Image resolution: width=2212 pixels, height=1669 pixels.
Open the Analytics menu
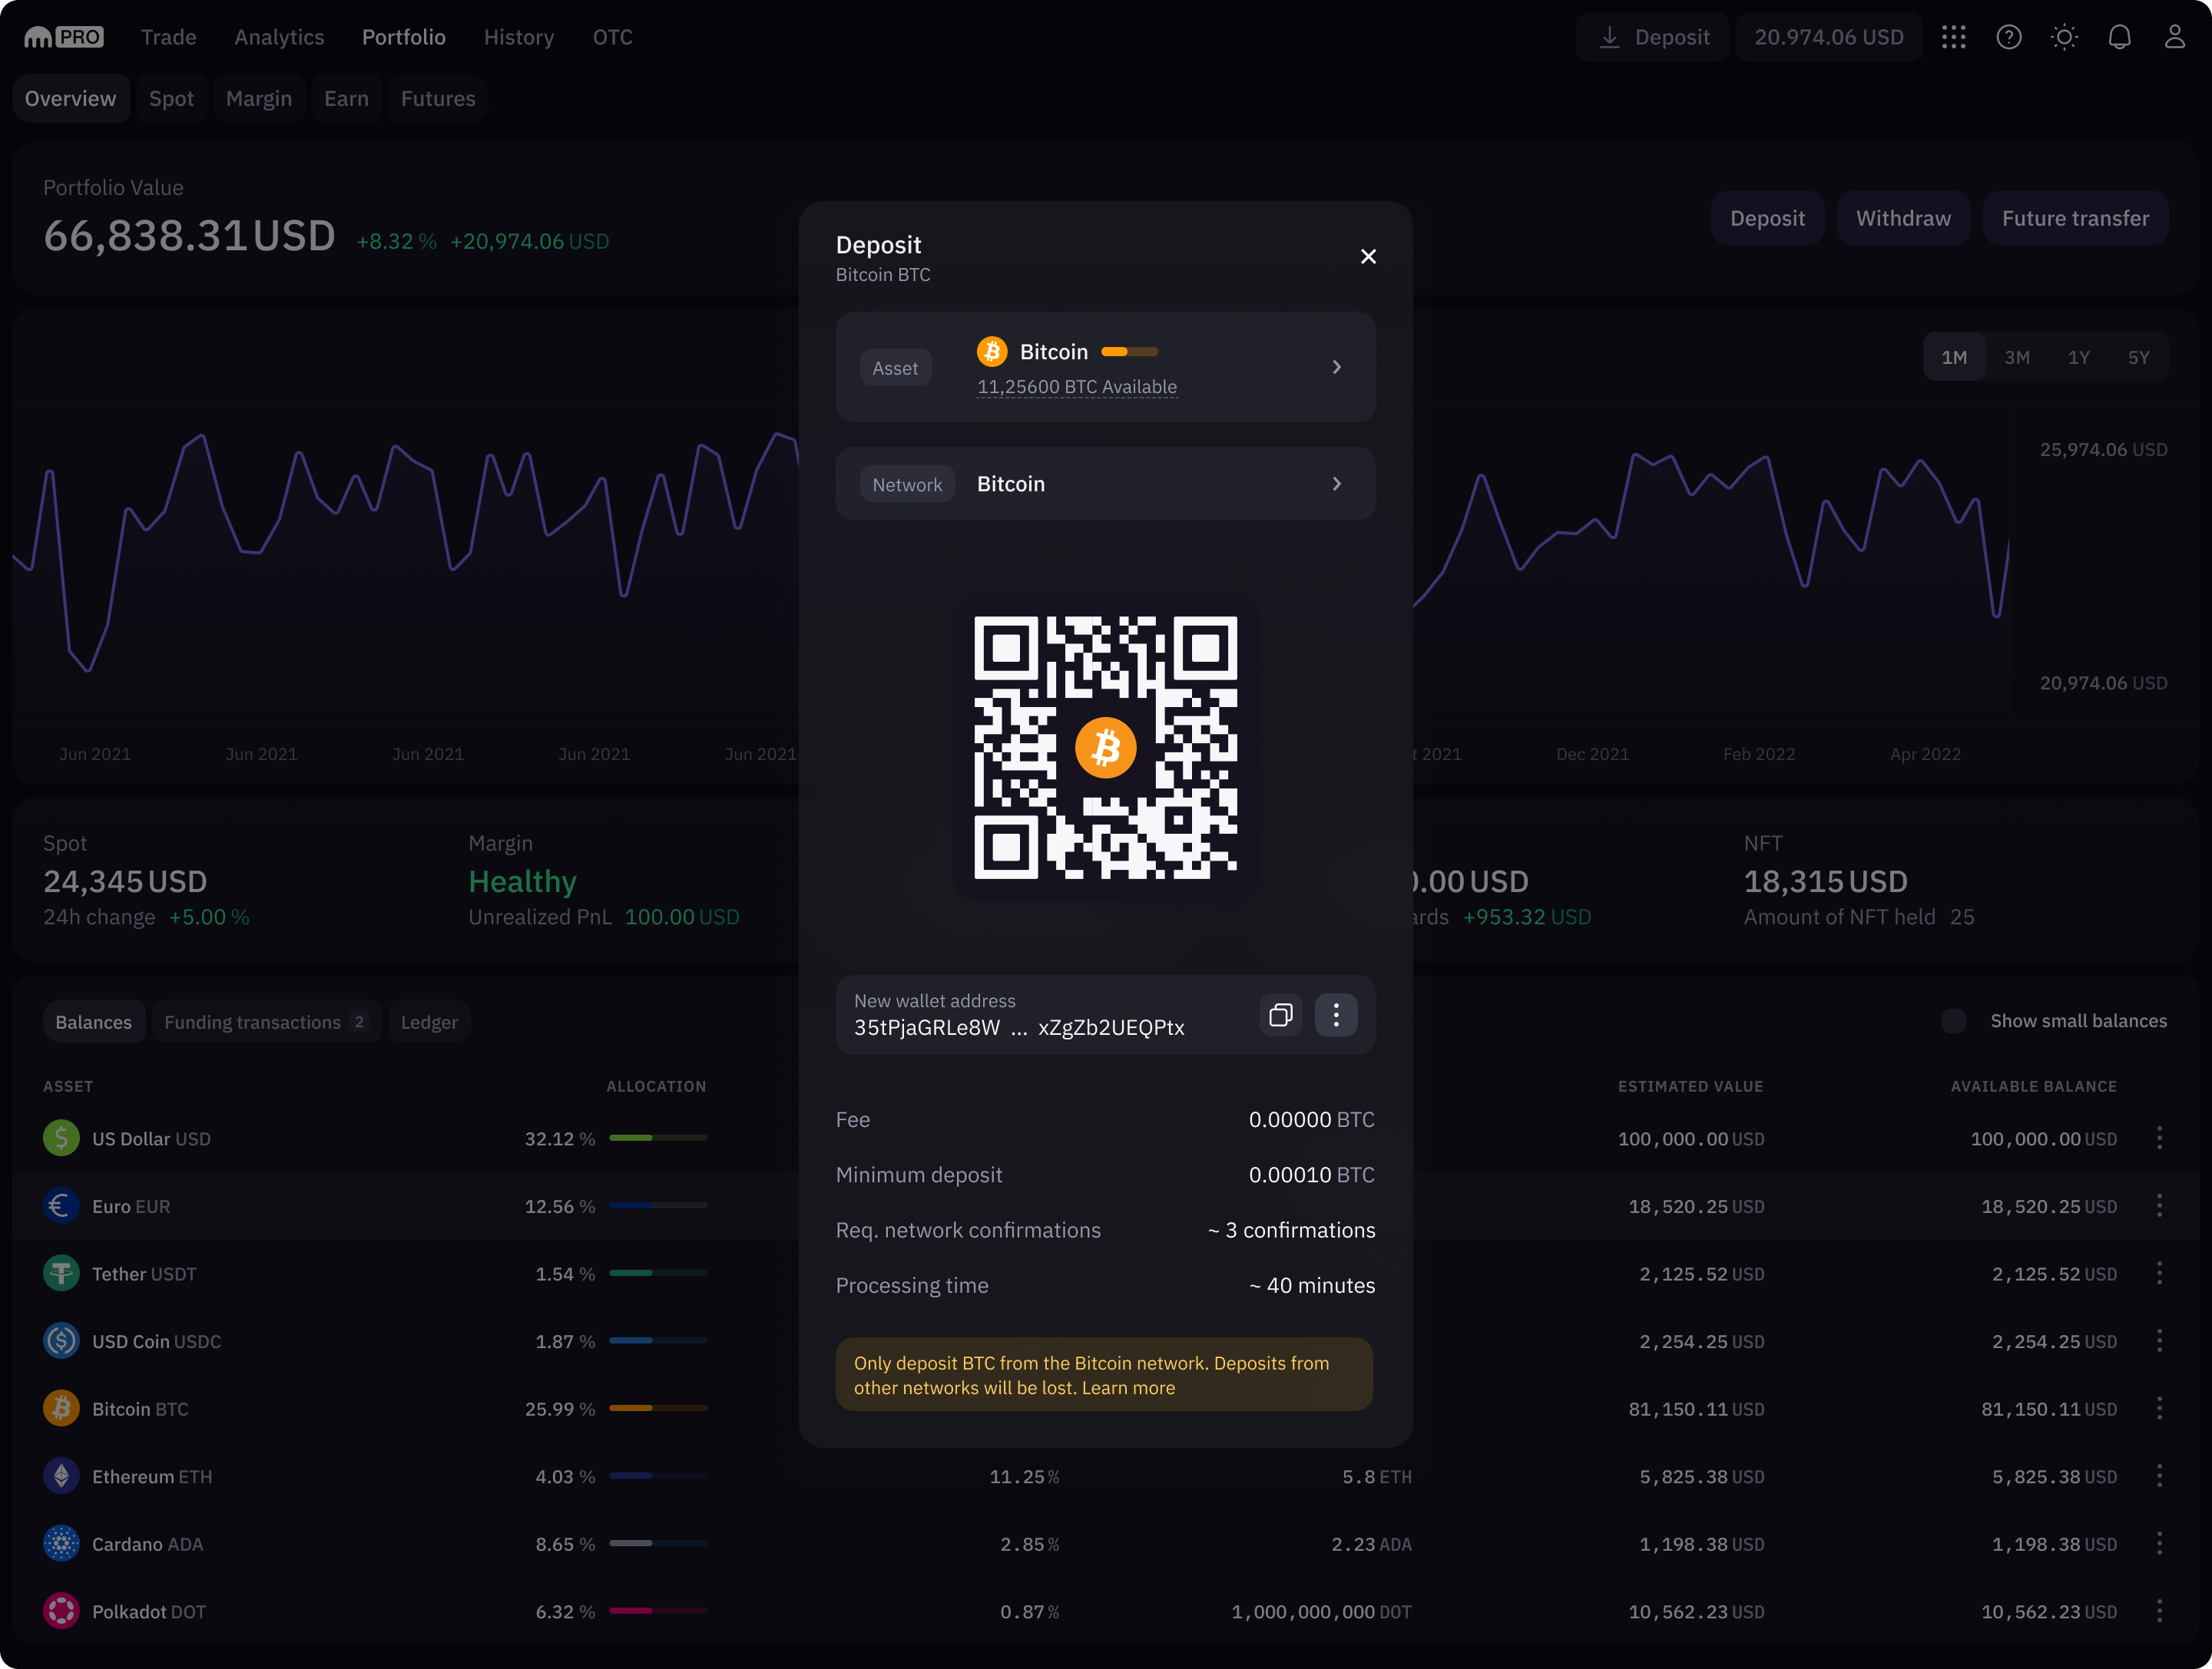279,37
